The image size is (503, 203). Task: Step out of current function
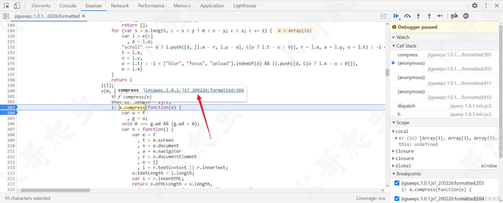click(429, 16)
